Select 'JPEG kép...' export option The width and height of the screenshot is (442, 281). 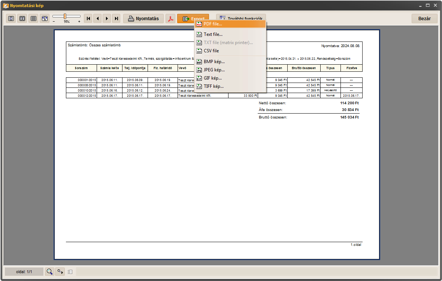point(231,70)
